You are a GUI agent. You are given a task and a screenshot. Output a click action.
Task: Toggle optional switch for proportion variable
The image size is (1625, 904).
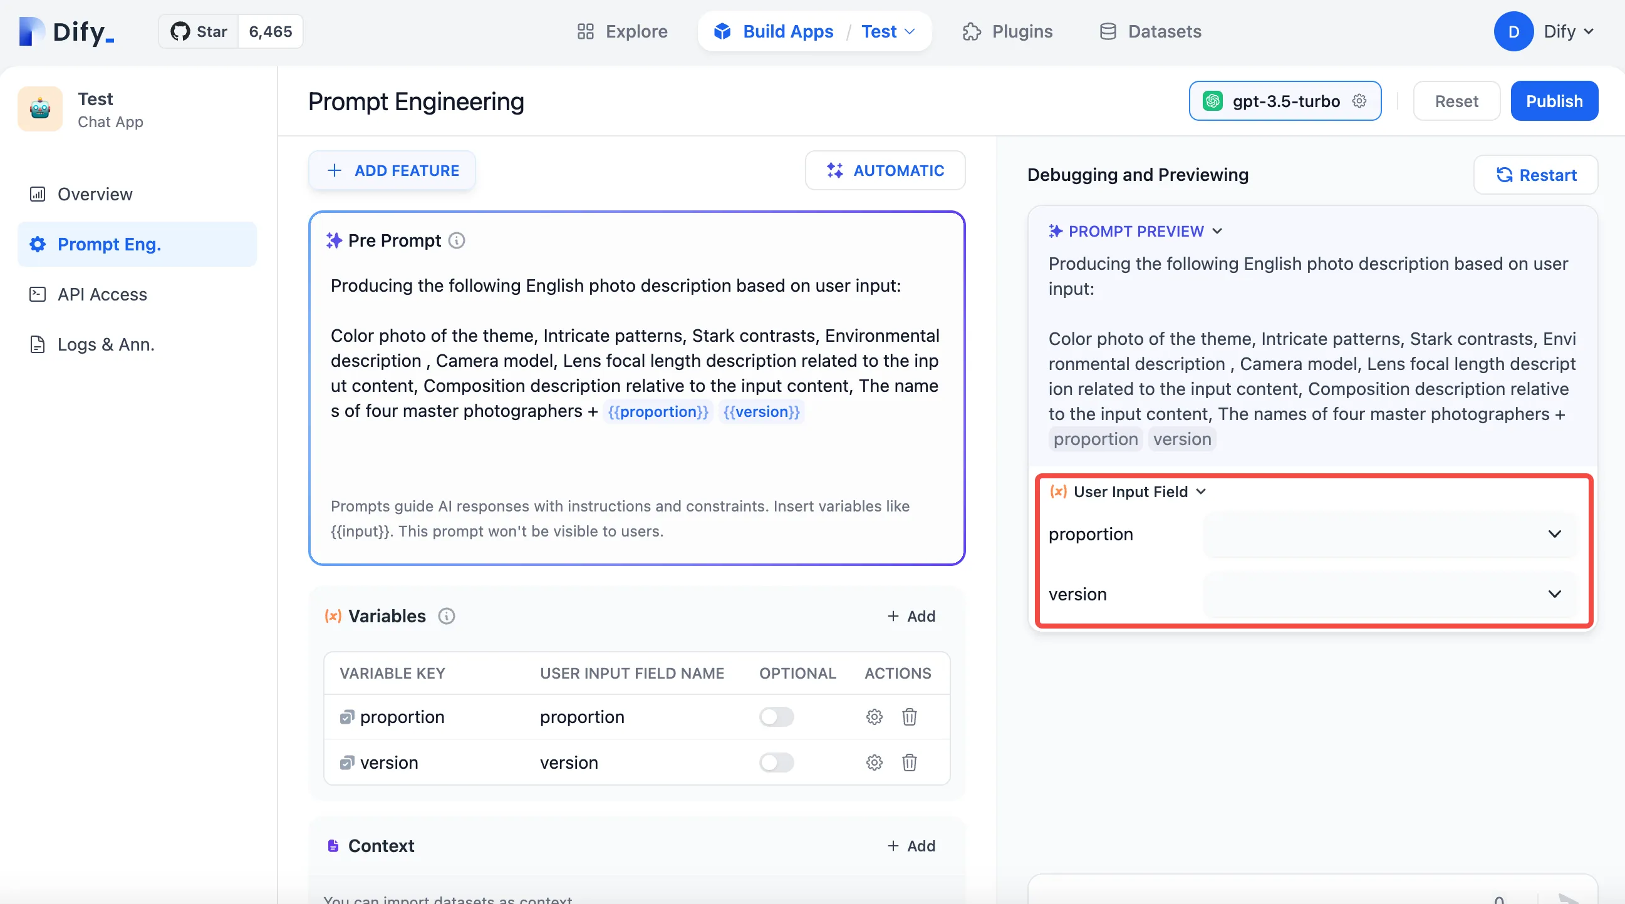pyautogui.click(x=776, y=717)
